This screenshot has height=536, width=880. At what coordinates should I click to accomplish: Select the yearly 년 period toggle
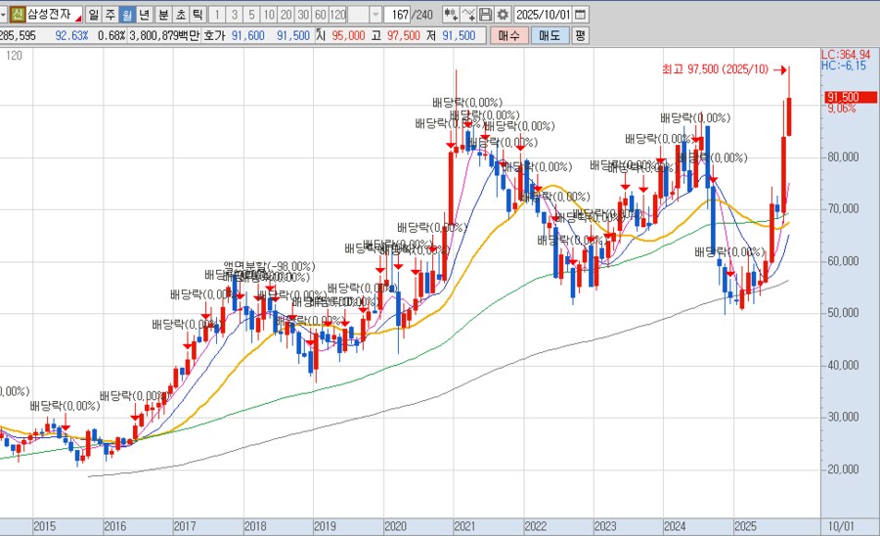point(144,15)
